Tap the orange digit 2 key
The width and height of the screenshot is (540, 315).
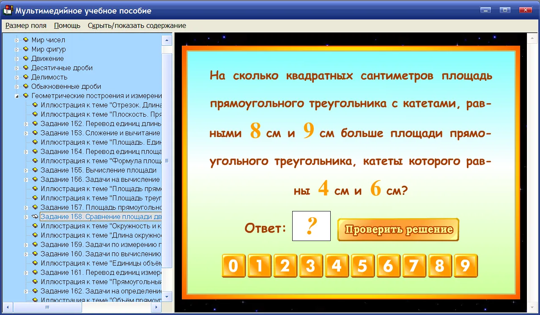pos(285,266)
